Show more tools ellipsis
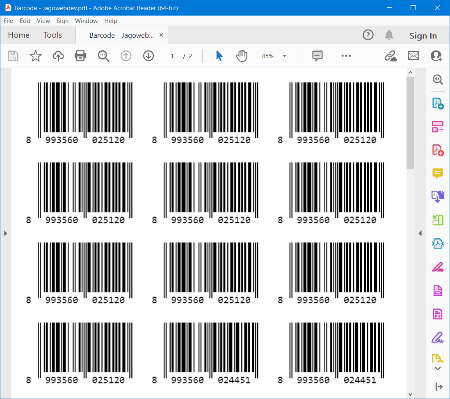 (346, 56)
